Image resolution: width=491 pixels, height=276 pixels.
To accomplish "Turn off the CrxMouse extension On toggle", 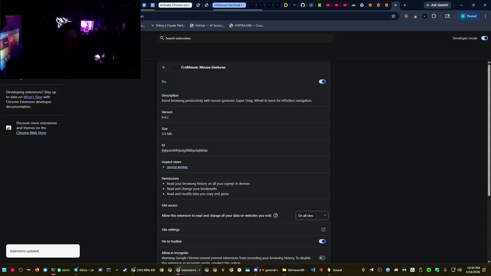I will 322,82.
